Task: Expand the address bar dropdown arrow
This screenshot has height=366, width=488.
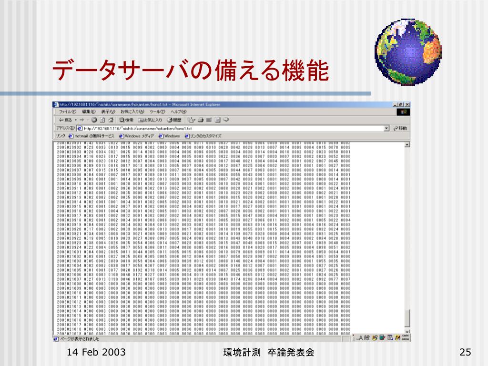Action: click(x=386, y=128)
